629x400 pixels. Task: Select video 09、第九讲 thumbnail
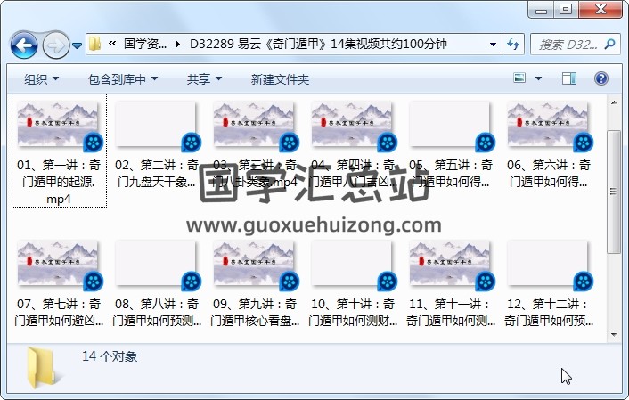tap(256, 265)
